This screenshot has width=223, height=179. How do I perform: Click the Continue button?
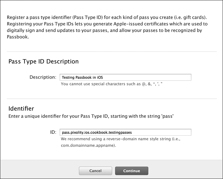point(131,171)
